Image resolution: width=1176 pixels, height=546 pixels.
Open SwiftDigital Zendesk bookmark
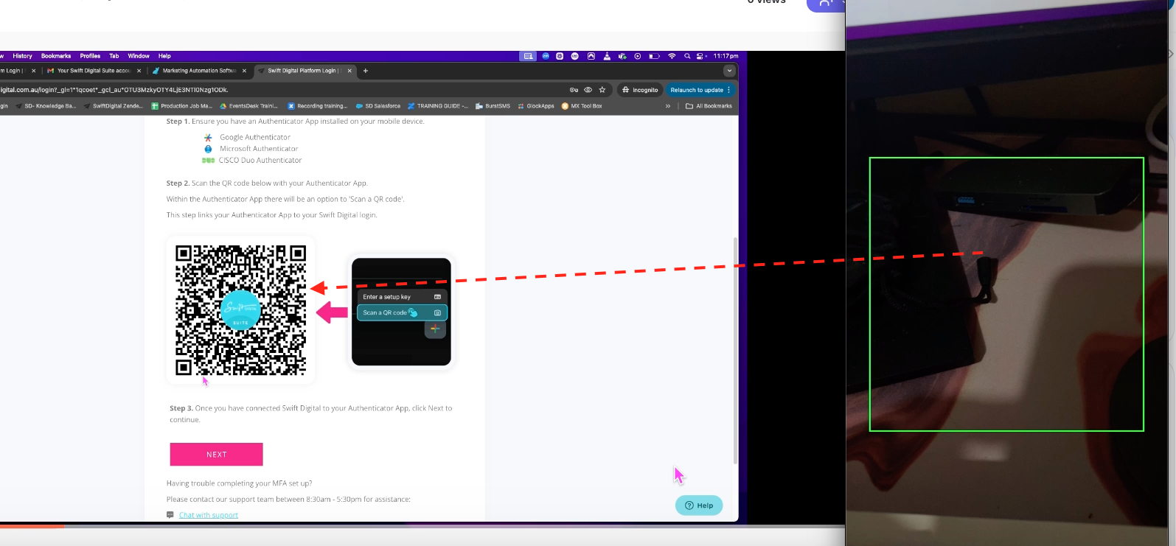point(114,106)
